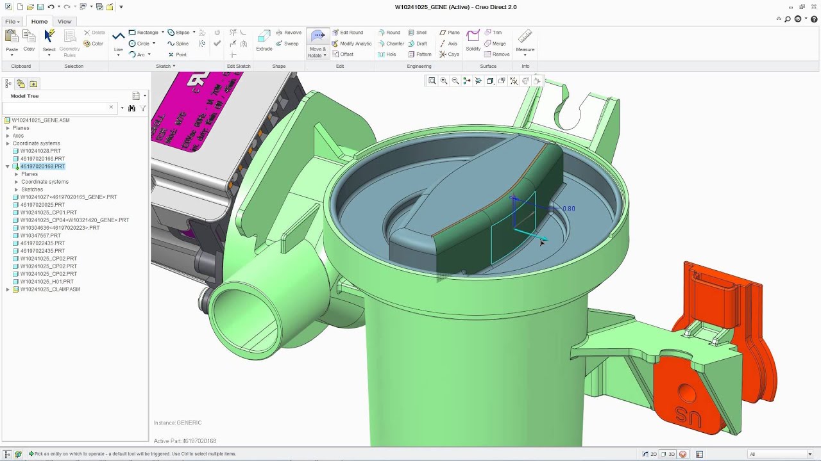The width and height of the screenshot is (821, 461).
Task: Click the Edit Round tool
Action: (x=347, y=33)
